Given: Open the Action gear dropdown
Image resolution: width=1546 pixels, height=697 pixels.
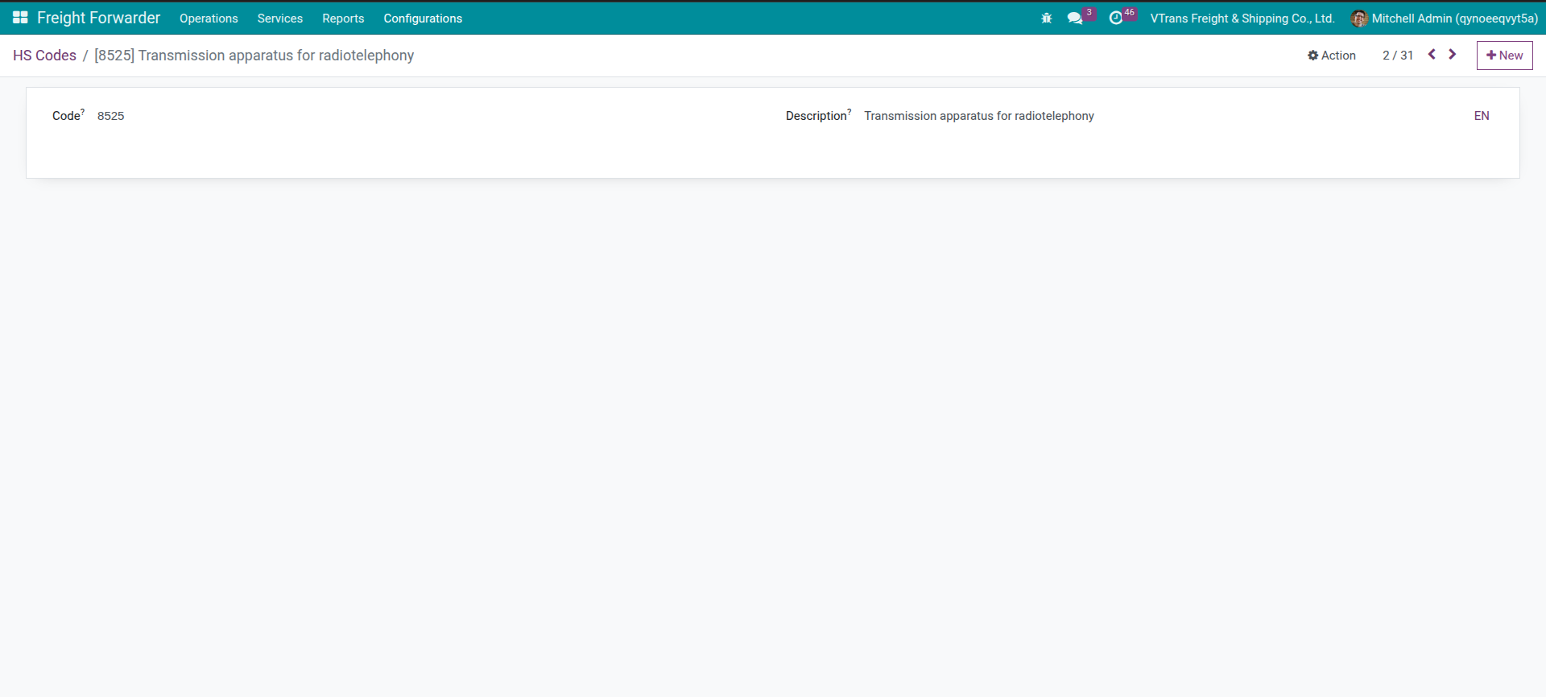Looking at the screenshot, I should [x=1332, y=56].
